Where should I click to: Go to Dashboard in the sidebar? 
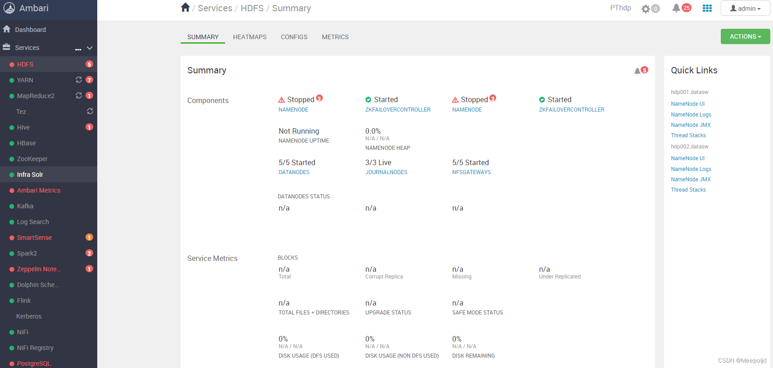point(30,30)
